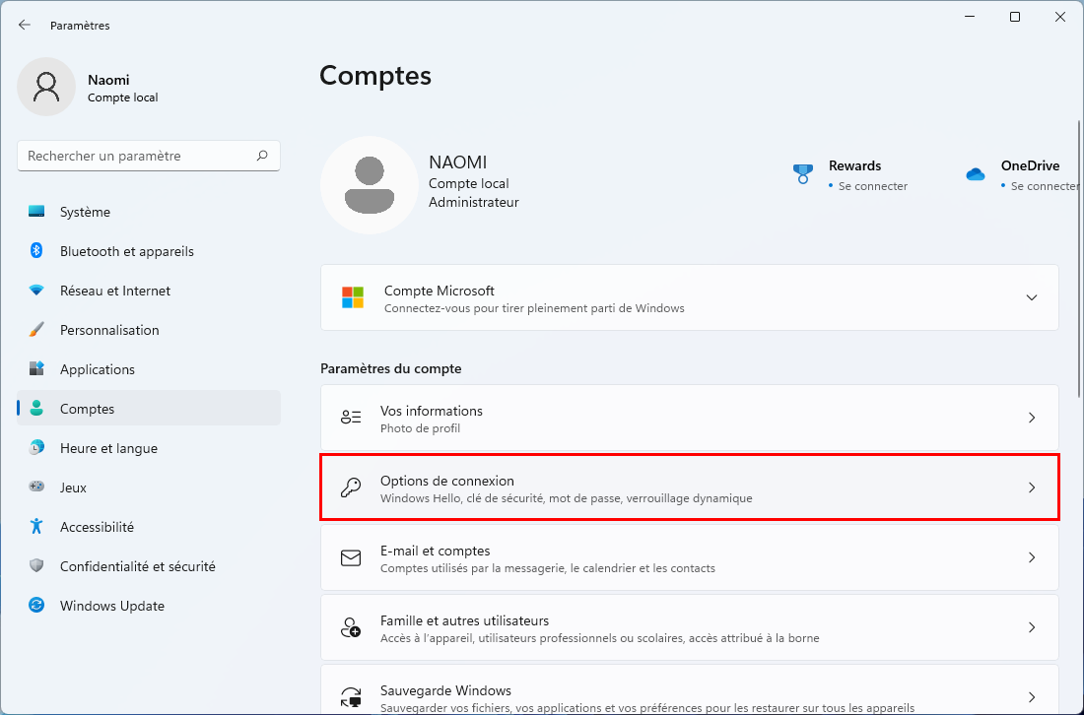The image size is (1084, 715).
Task: Navigate to Windows Update
Action: pos(149,605)
